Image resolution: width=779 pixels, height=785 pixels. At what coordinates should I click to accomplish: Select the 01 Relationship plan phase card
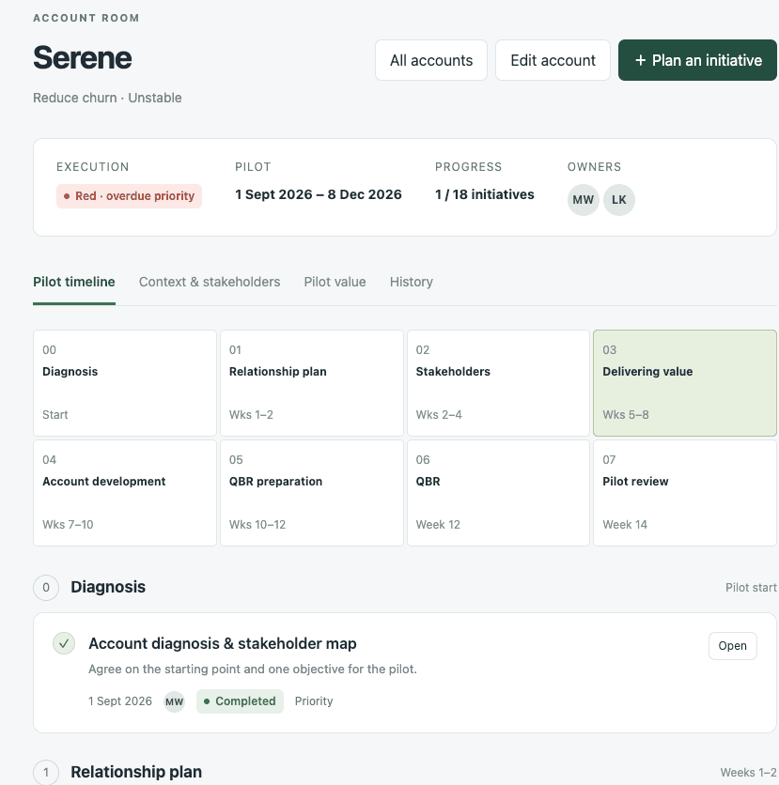tap(312, 383)
